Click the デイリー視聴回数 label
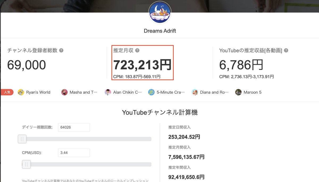 click(37, 127)
